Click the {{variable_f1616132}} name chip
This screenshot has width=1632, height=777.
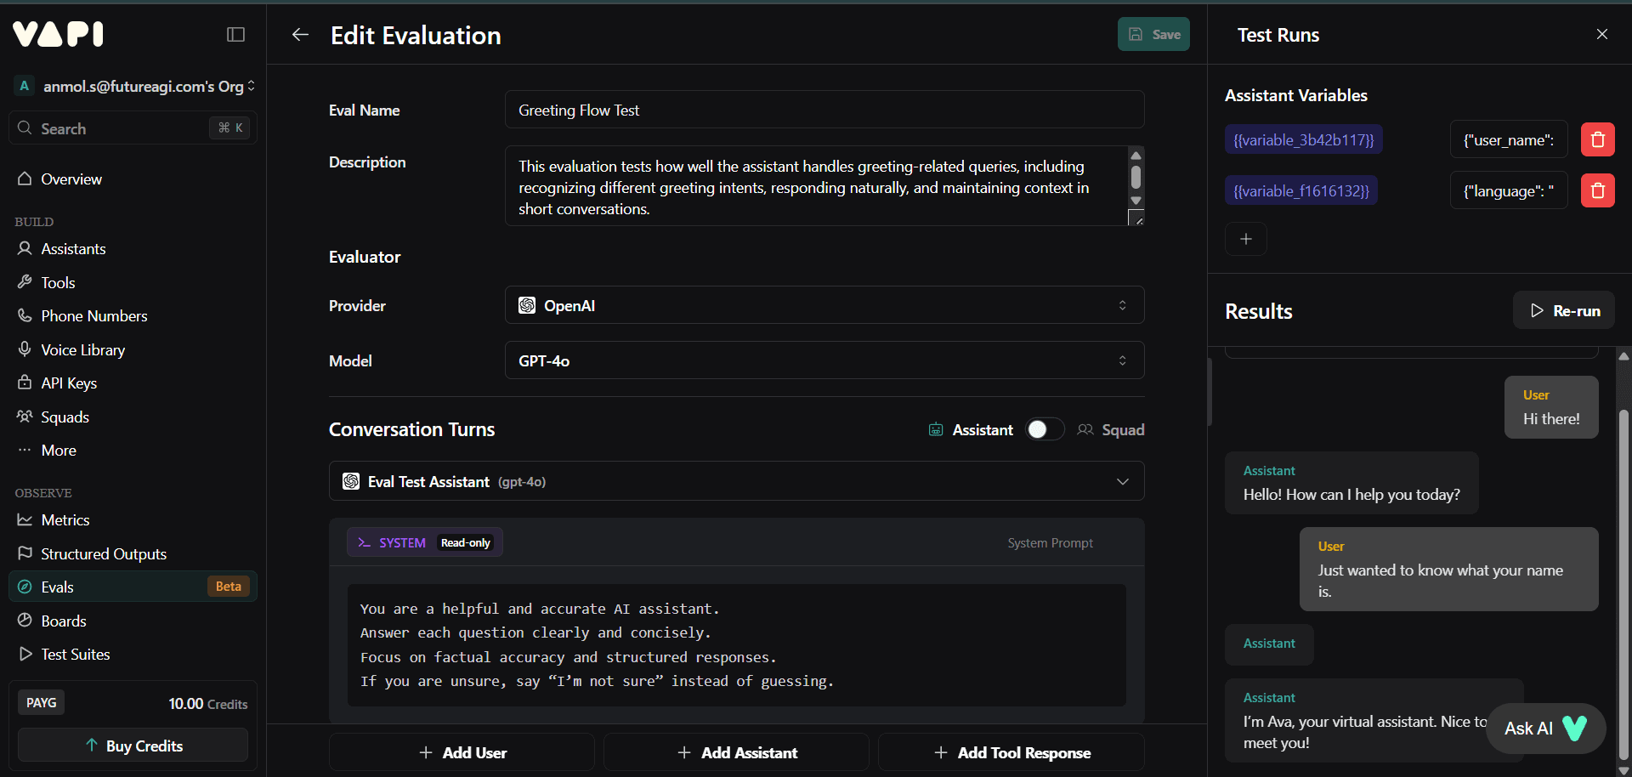[1301, 190]
